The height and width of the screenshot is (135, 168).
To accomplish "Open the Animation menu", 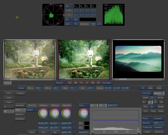I will click(20, 105).
